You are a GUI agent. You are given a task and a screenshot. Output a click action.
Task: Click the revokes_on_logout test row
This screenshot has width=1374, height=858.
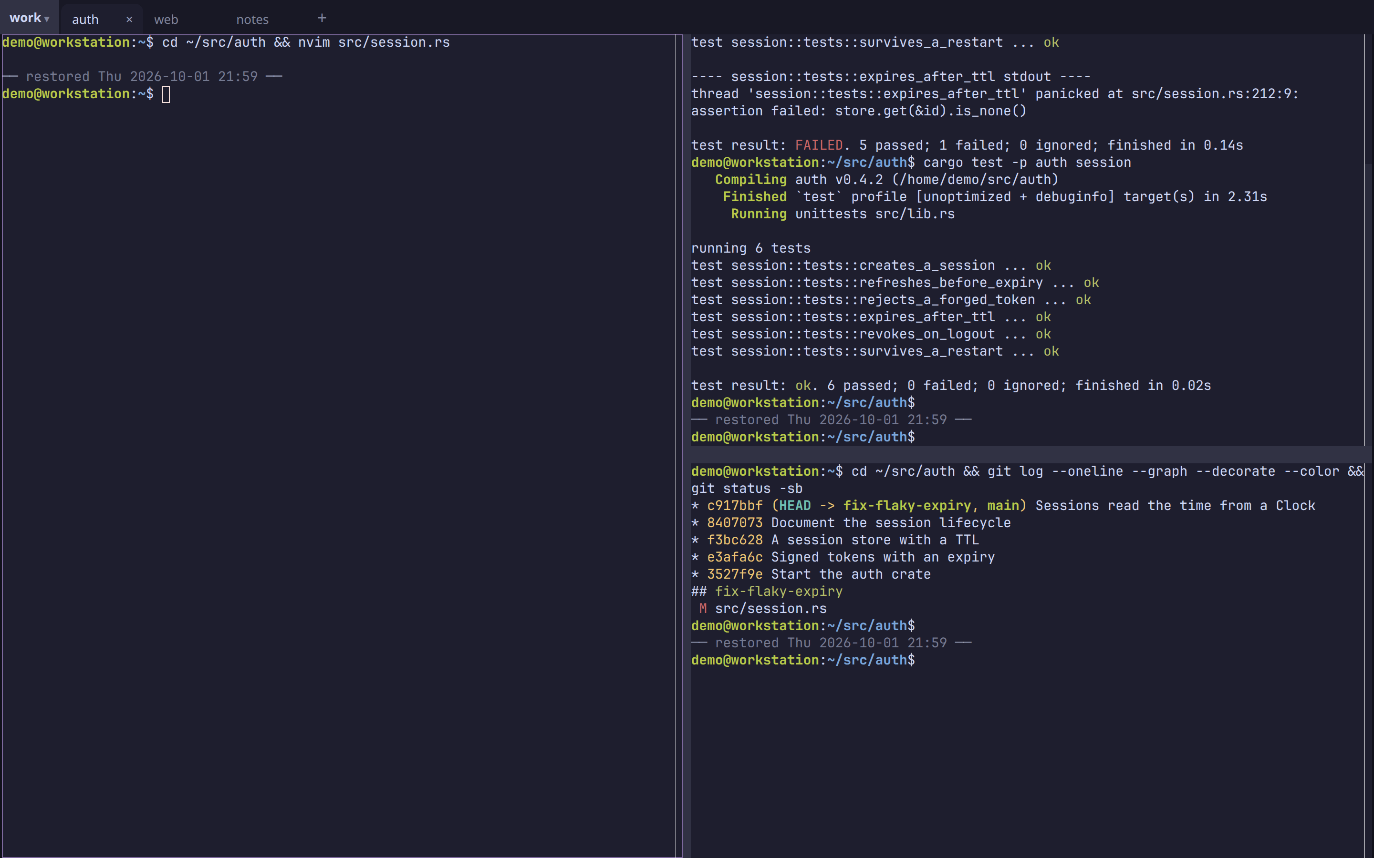pyautogui.click(x=871, y=334)
